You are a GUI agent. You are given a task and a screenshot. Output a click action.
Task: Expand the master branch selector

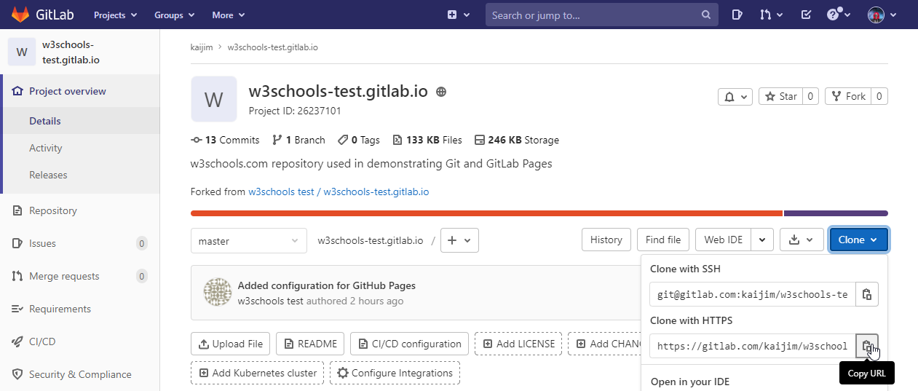(248, 240)
